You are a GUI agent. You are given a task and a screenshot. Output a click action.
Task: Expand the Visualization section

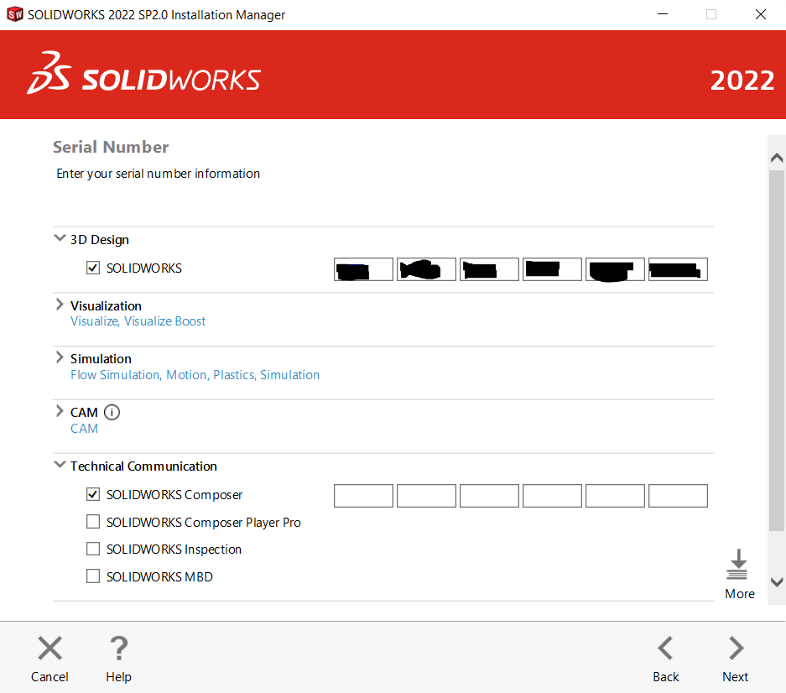[x=60, y=305]
